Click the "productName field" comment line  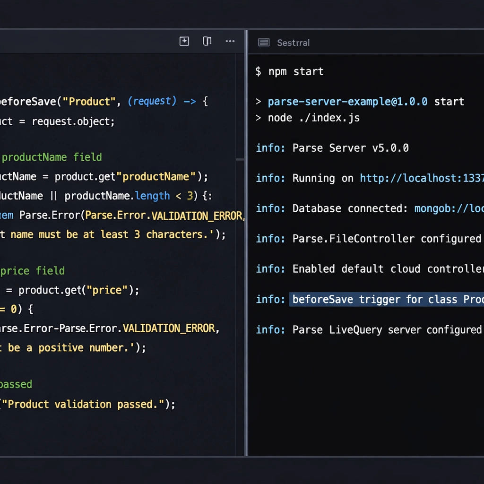pyautogui.click(x=52, y=157)
